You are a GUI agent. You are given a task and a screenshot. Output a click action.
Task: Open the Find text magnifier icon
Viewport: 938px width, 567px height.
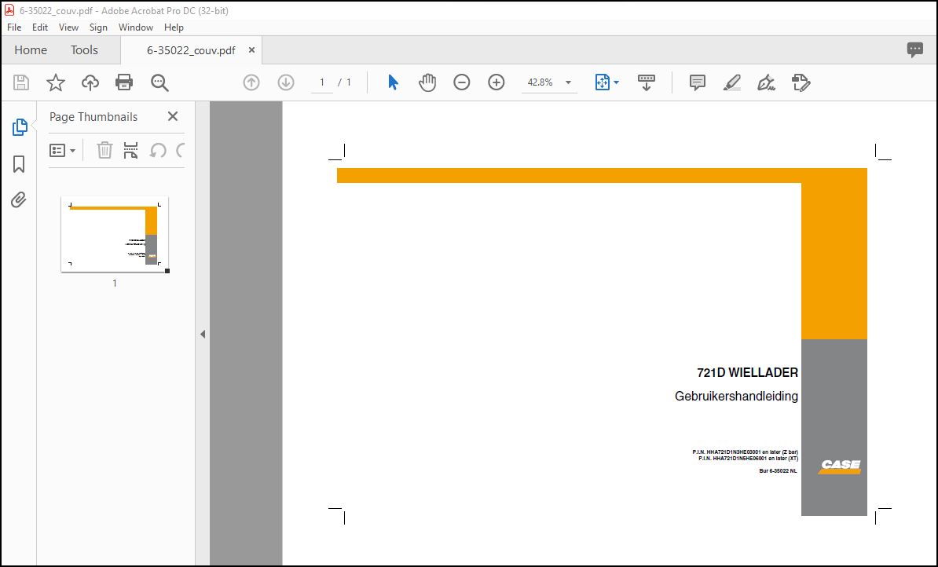pos(159,82)
